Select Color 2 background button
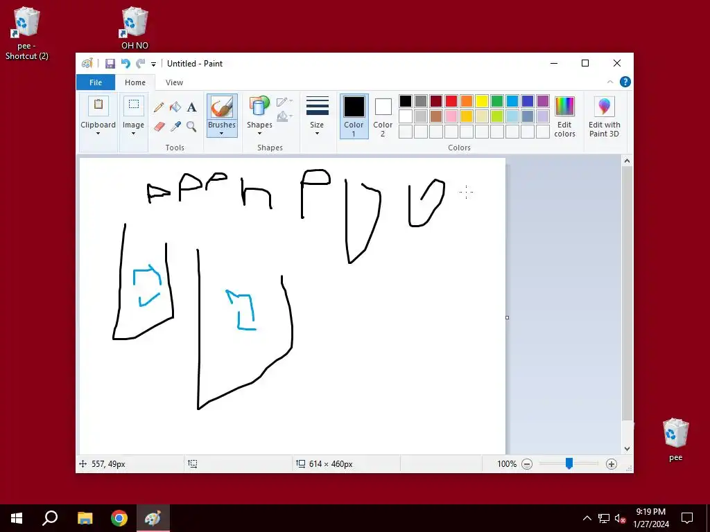This screenshot has height=532, width=710. [x=383, y=116]
